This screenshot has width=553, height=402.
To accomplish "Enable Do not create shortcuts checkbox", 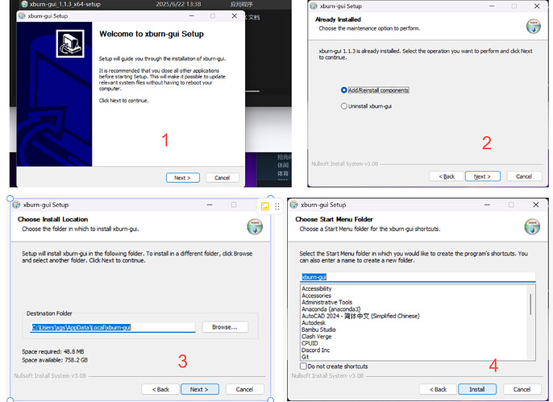I will (x=303, y=366).
